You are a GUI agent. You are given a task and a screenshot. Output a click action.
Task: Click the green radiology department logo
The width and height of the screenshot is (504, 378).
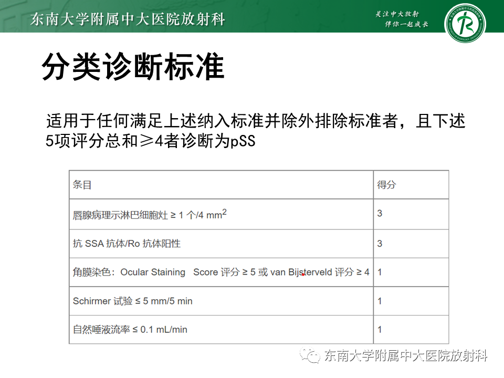(465, 24)
